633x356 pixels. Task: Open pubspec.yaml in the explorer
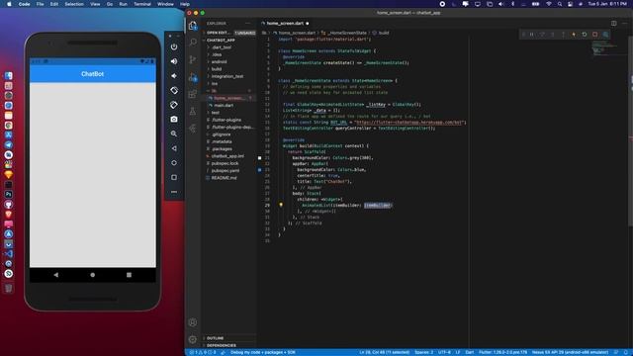tap(226, 171)
